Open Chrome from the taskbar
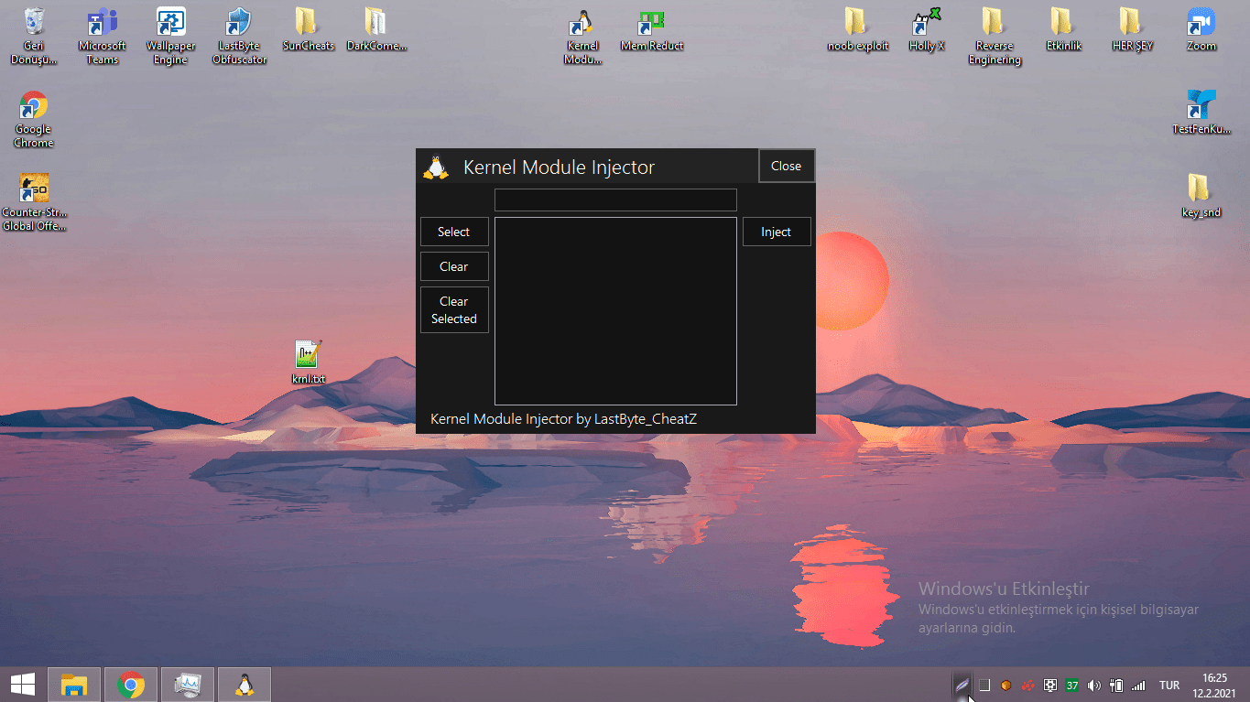The width and height of the screenshot is (1250, 702). tap(131, 685)
